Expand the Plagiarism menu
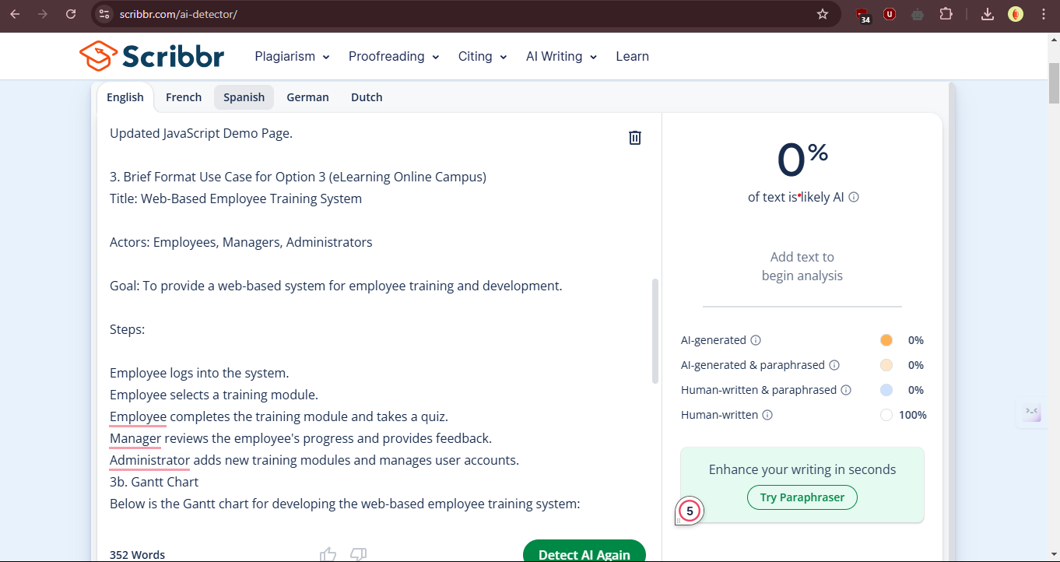This screenshot has height=562, width=1060. click(x=292, y=56)
